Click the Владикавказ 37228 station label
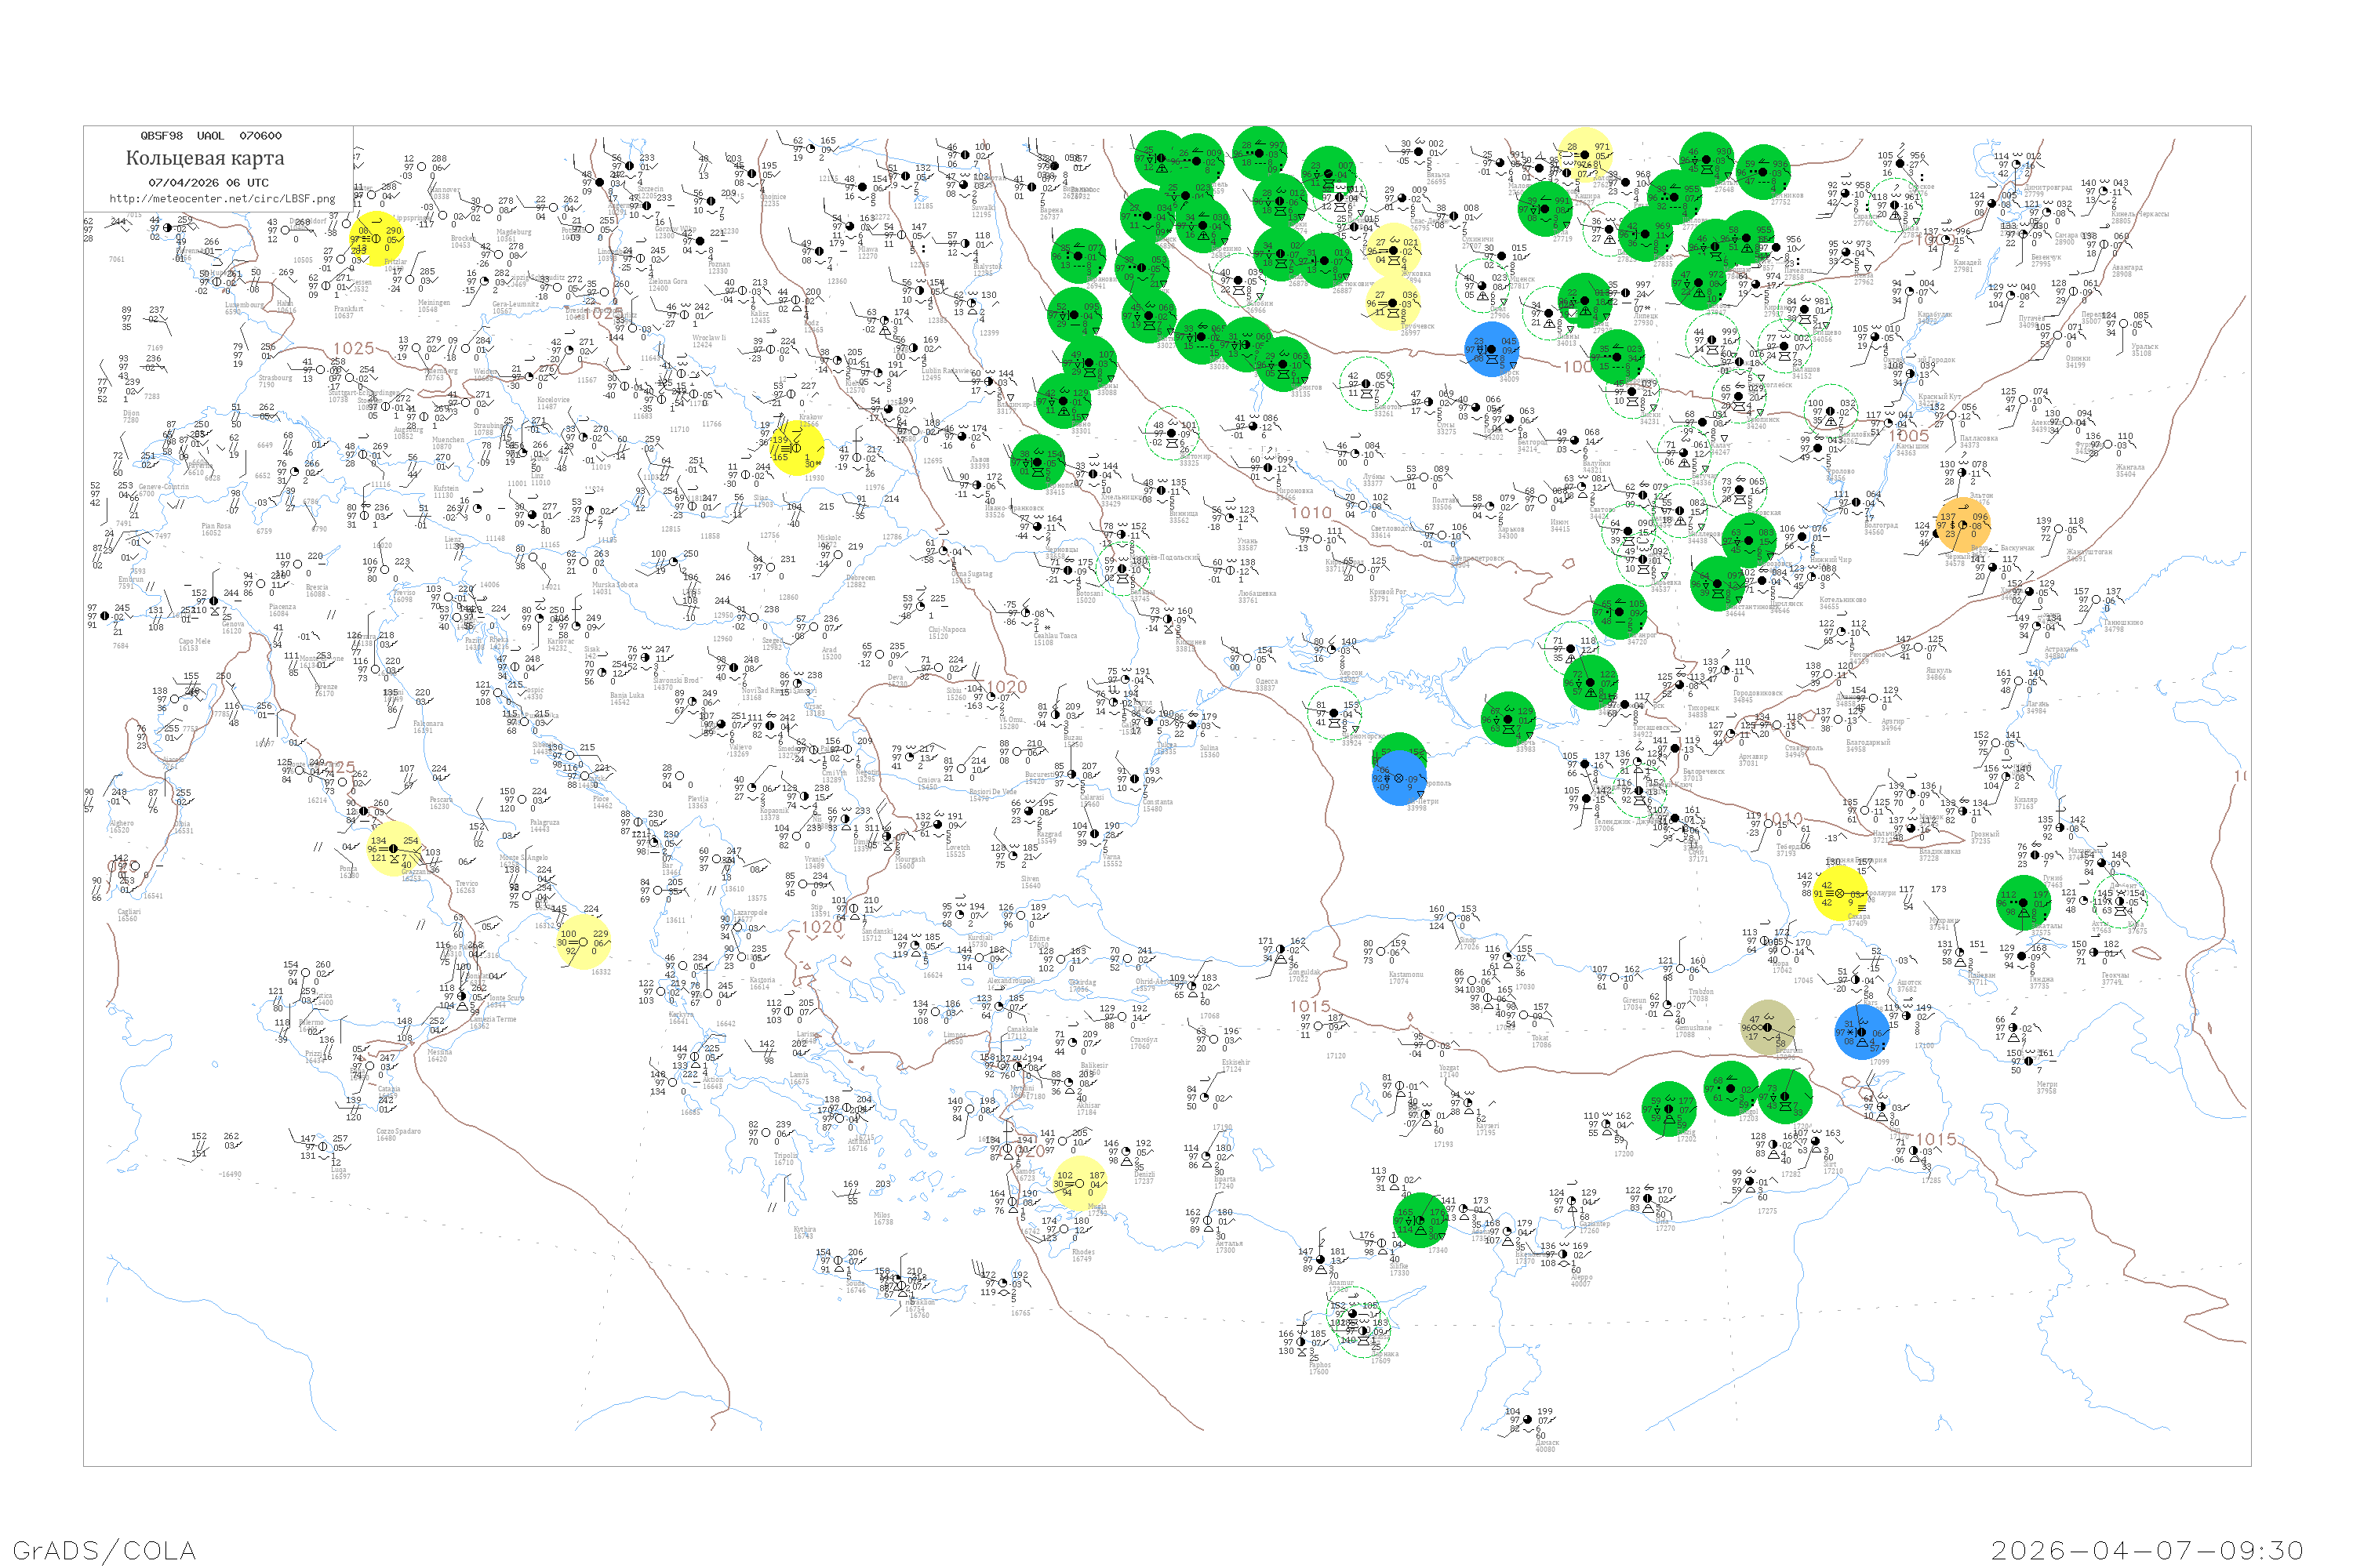Screen dimensions: 2353x1568 [x=1940, y=854]
